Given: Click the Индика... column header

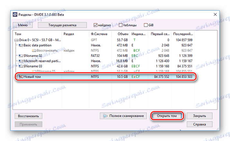Looking at the screenshot, I should [139, 34].
